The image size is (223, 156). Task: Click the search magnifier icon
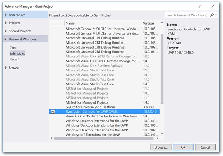tap(212, 15)
